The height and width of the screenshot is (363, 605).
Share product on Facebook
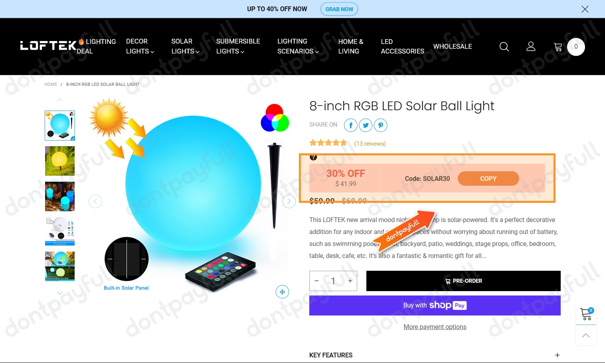pos(351,125)
